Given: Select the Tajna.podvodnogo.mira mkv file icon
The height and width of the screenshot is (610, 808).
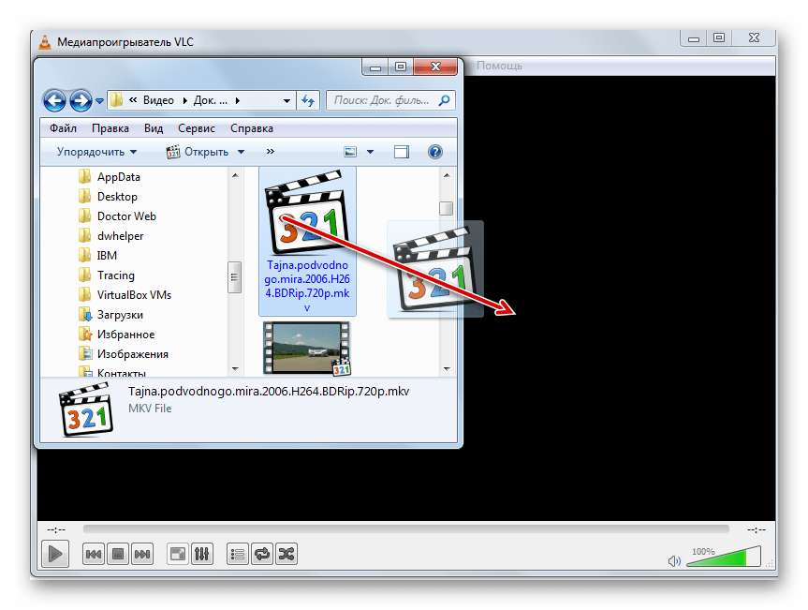Looking at the screenshot, I should (x=307, y=213).
